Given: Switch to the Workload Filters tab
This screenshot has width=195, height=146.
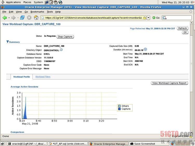Looking at the screenshot, I should (x=43, y=77).
